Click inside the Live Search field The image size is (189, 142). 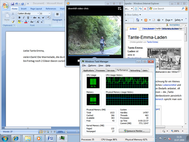click(x=165, y=9)
